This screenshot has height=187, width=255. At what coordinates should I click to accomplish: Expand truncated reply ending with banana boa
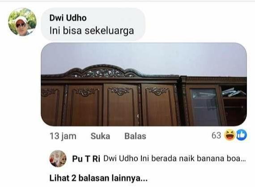tap(174, 158)
